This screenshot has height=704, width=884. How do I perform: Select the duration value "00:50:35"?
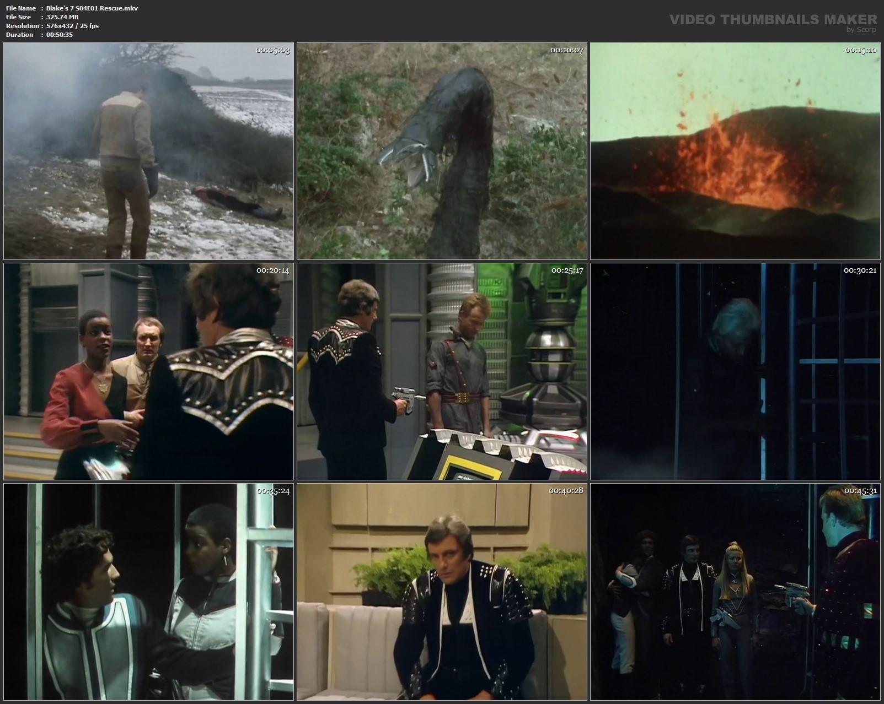[60, 35]
